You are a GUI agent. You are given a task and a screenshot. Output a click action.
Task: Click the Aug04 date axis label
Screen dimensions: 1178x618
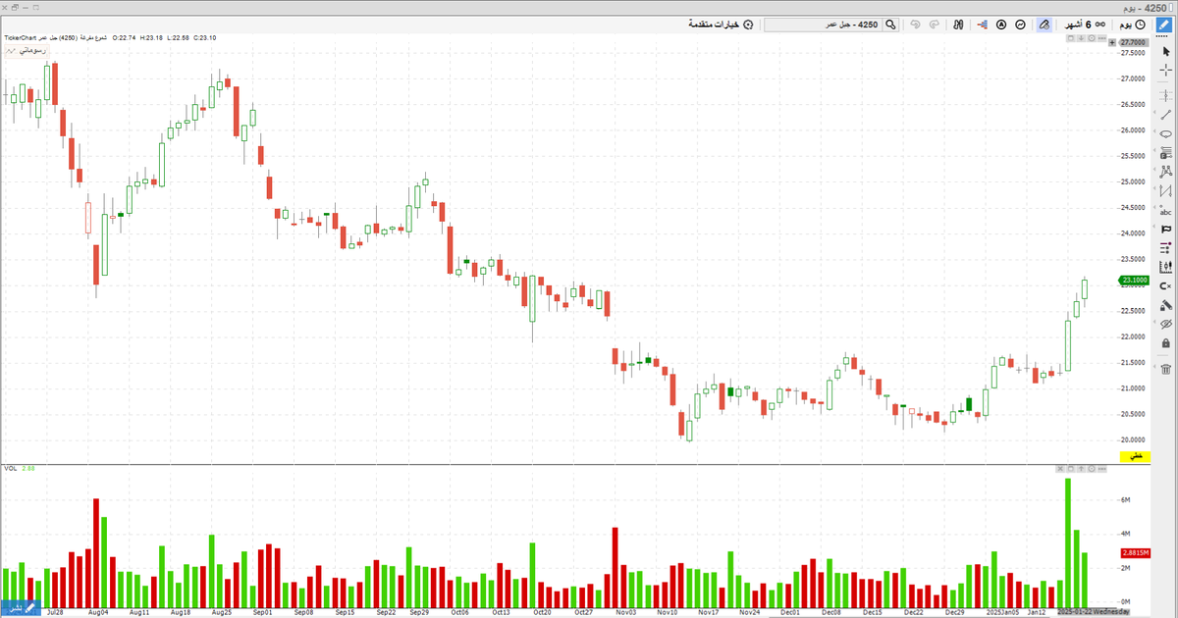click(x=98, y=611)
